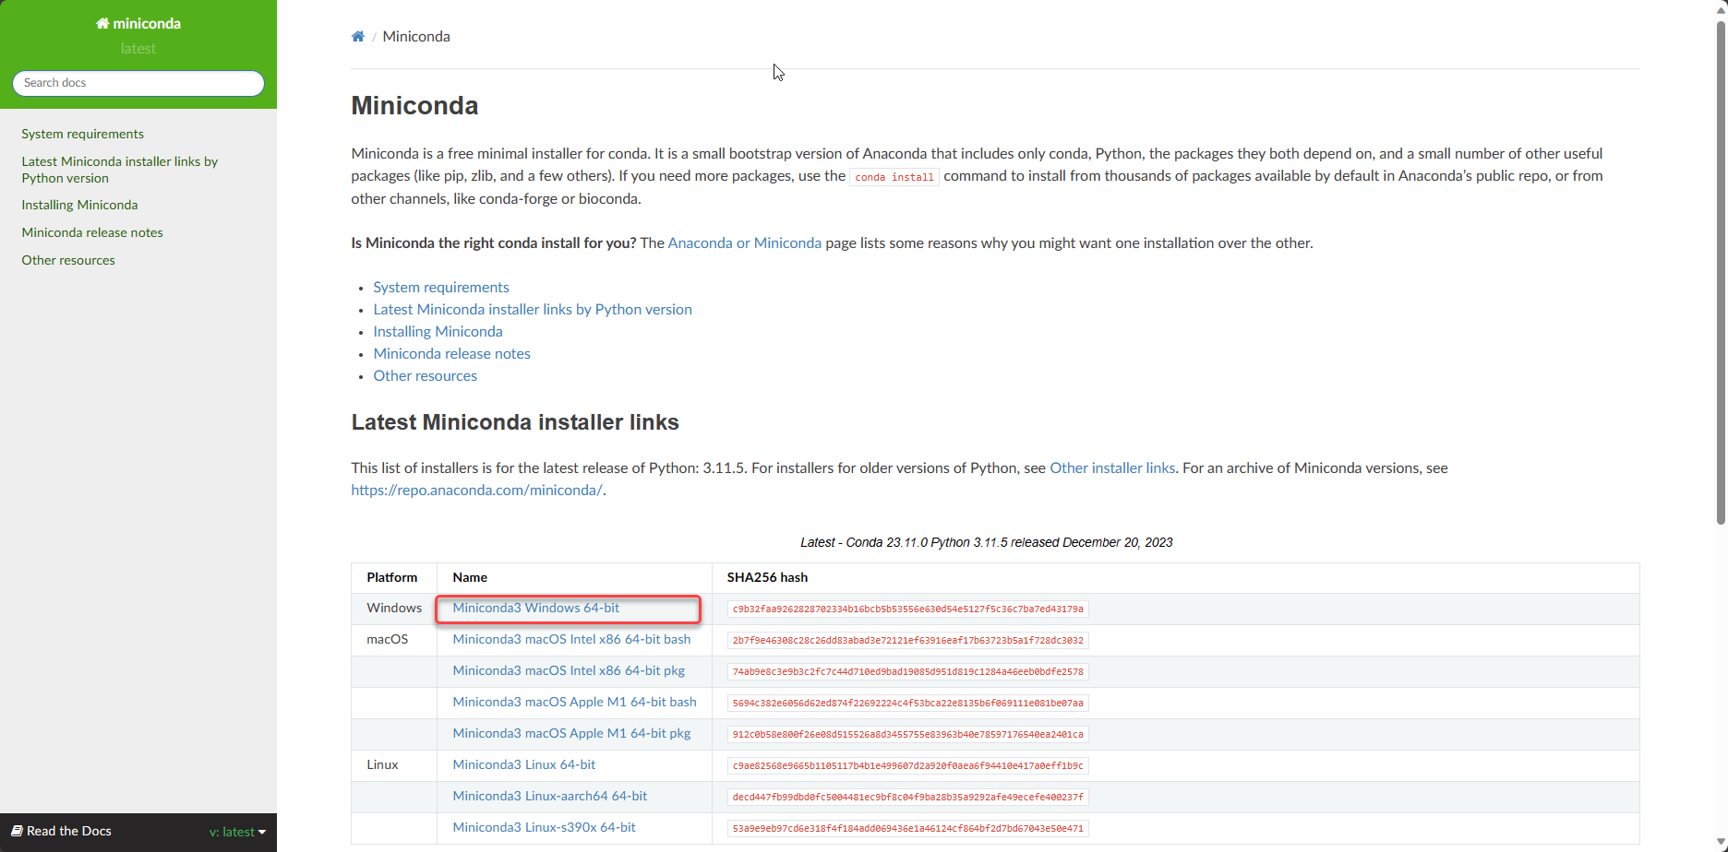Viewport: 1728px width, 852px height.
Task: Open sidebar Latest Miniconda installer links by Python version
Action: [x=120, y=170]
